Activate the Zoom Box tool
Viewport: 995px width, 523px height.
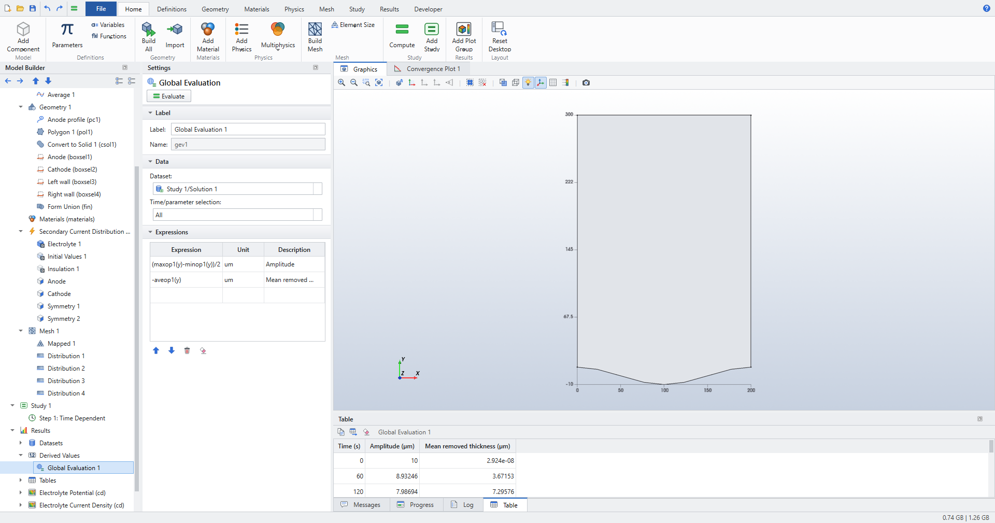(x=366, y=82)
